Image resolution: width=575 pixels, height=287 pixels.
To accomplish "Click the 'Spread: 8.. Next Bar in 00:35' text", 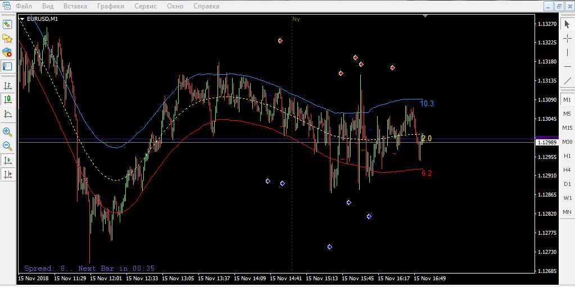I will point(89,268).
